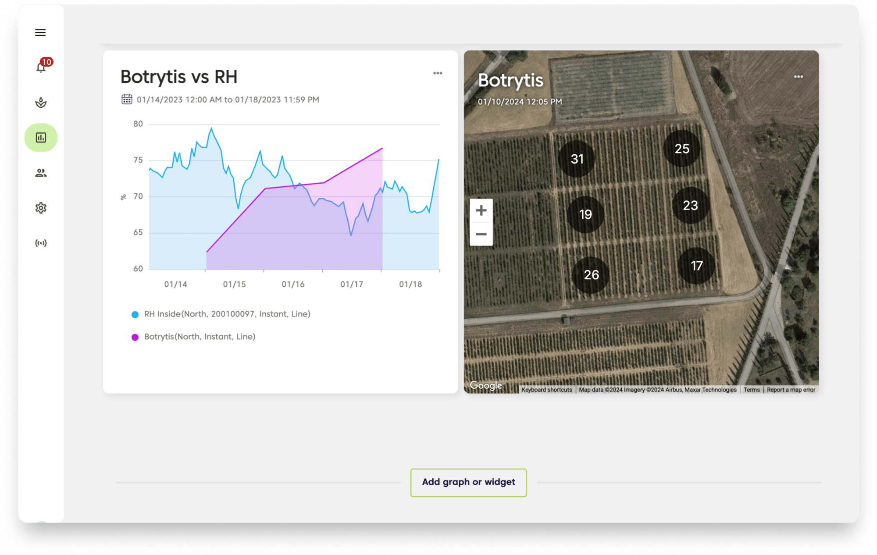Click the blue RH Inside legend dot
877x555 pixels.
pyautogui.click(x=135, y=314)
